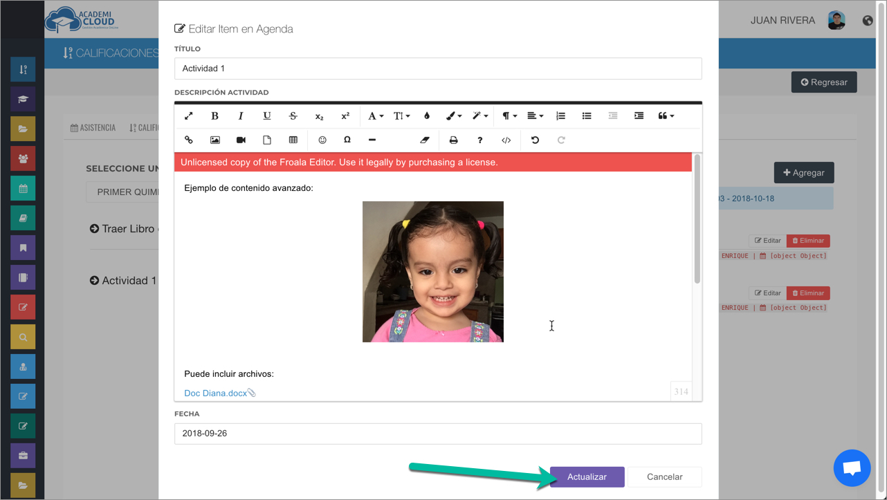The width and height of the screenshot is (887, 500).
Task: Open the text alignment dropdown
Action: coord(536,116)
